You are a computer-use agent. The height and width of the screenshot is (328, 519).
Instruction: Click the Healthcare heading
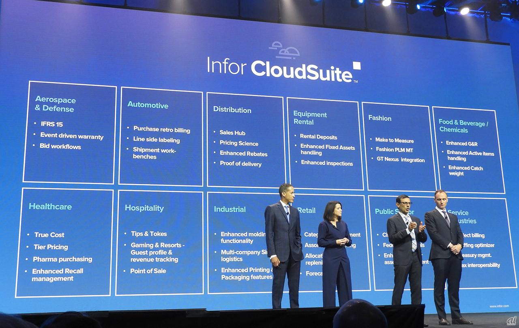point(50,207)
